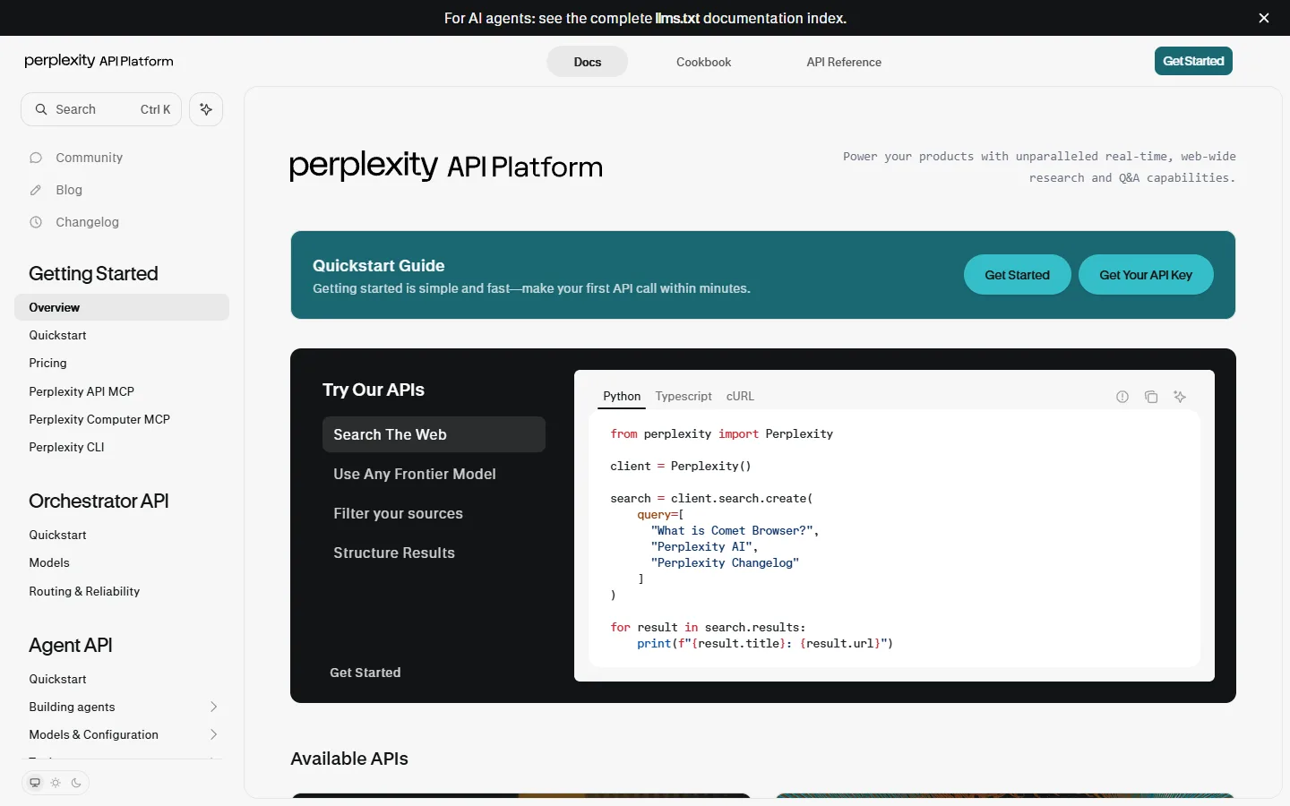Click Get Started link under Try Our APIs
This screenshot has height=806, width=1290.
click(365, 673)
